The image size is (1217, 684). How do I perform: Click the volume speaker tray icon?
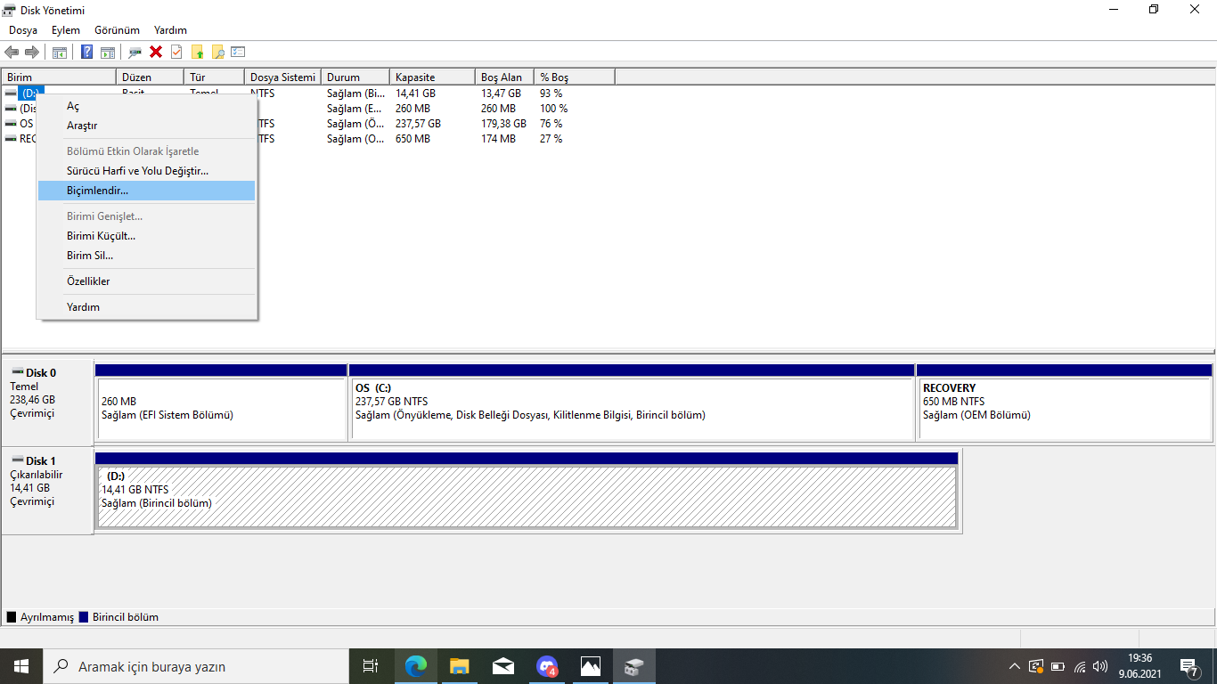click(x=1100, y=666)
